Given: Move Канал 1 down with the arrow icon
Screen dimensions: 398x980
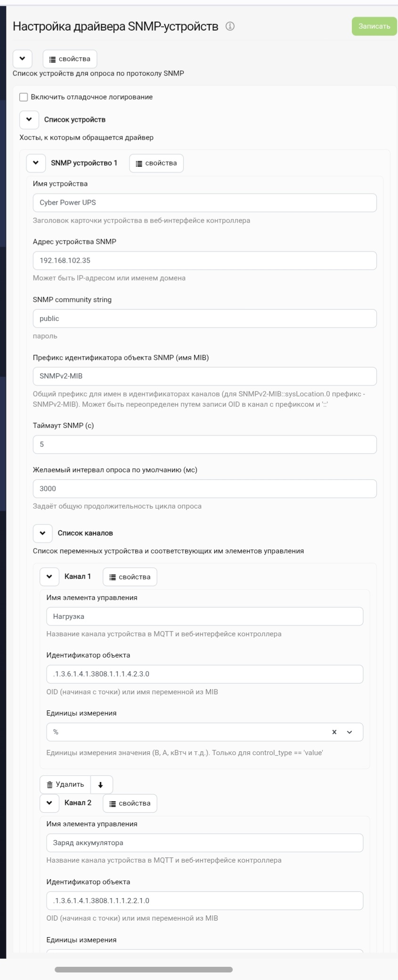Looking at the screenshot, I should (x=101, y=784).
